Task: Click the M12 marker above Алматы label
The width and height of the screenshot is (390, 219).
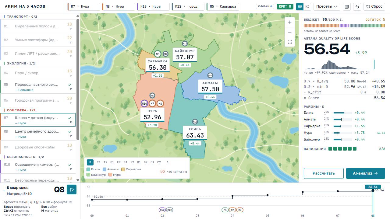Action: pyautogui.click(x=210, y=75)
